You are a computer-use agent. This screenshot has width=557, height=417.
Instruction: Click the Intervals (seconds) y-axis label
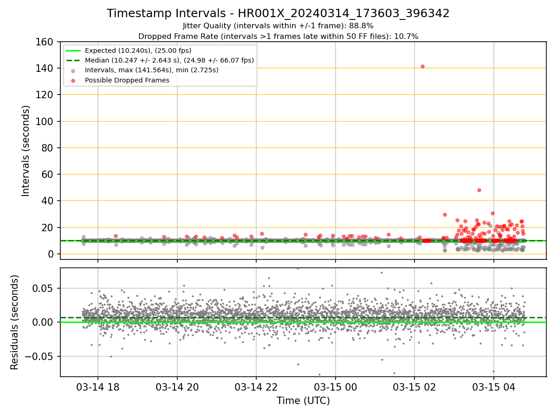(x=26, y=151)
